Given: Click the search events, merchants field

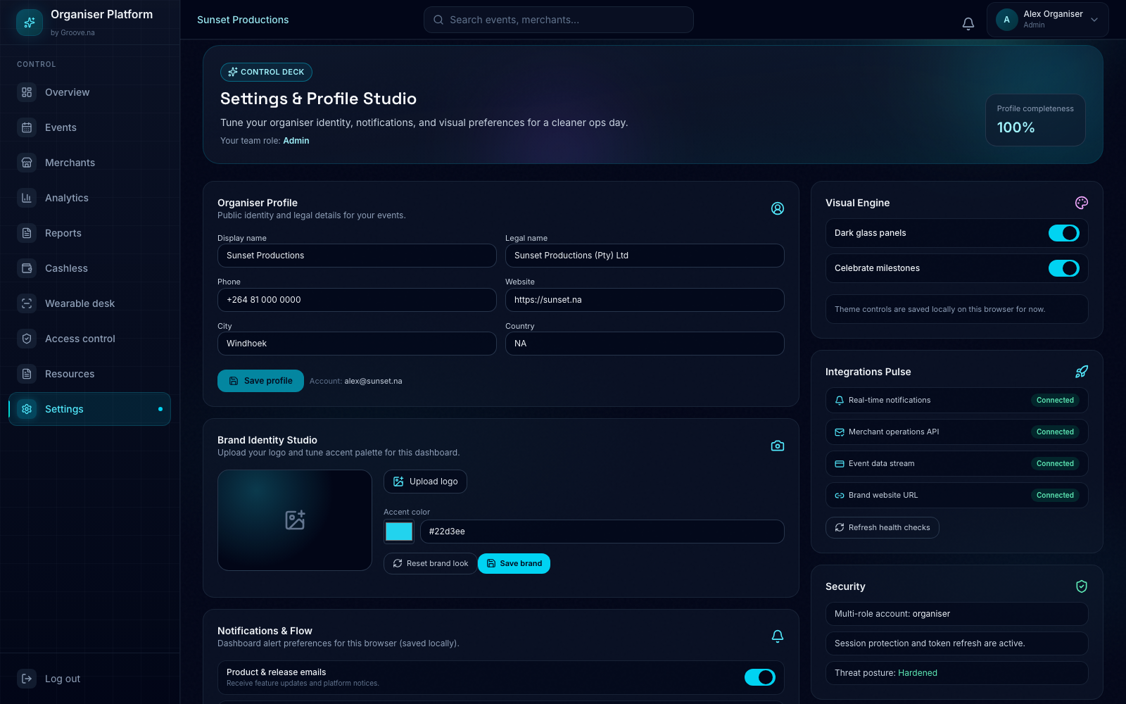Looking at the screenshot, I should pyautogui.click(x=558, y=20).
